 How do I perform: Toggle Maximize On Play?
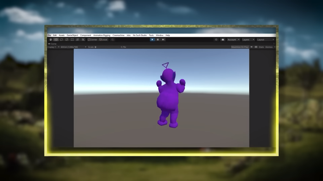tap(240, 47)
